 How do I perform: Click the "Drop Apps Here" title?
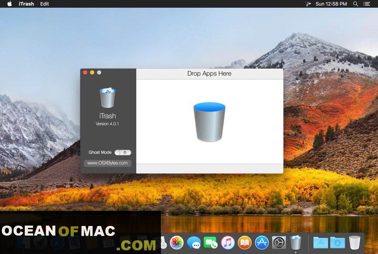[x=209, y=73]
